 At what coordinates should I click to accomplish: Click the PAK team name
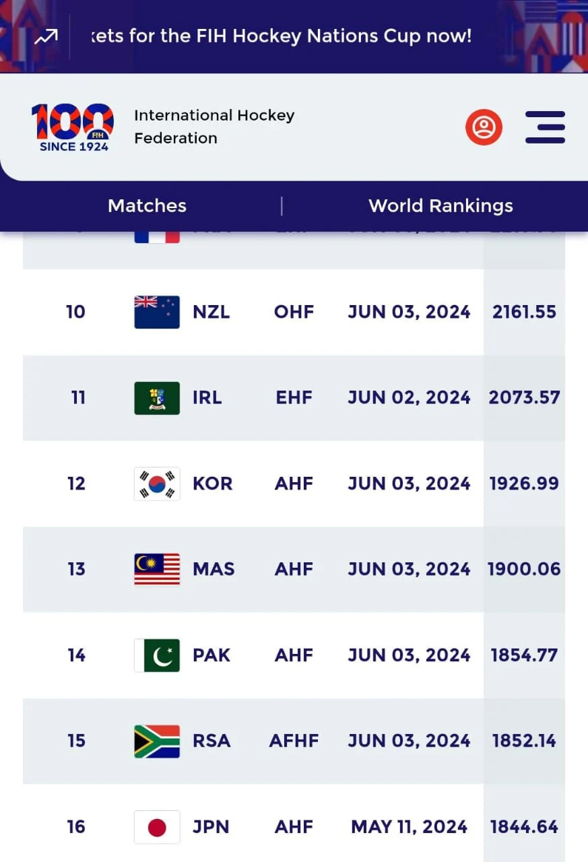(211, 655)
